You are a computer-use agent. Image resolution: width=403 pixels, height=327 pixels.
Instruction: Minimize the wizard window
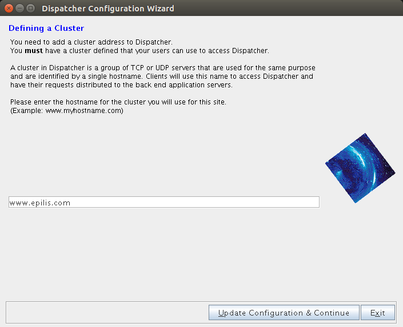19,8
